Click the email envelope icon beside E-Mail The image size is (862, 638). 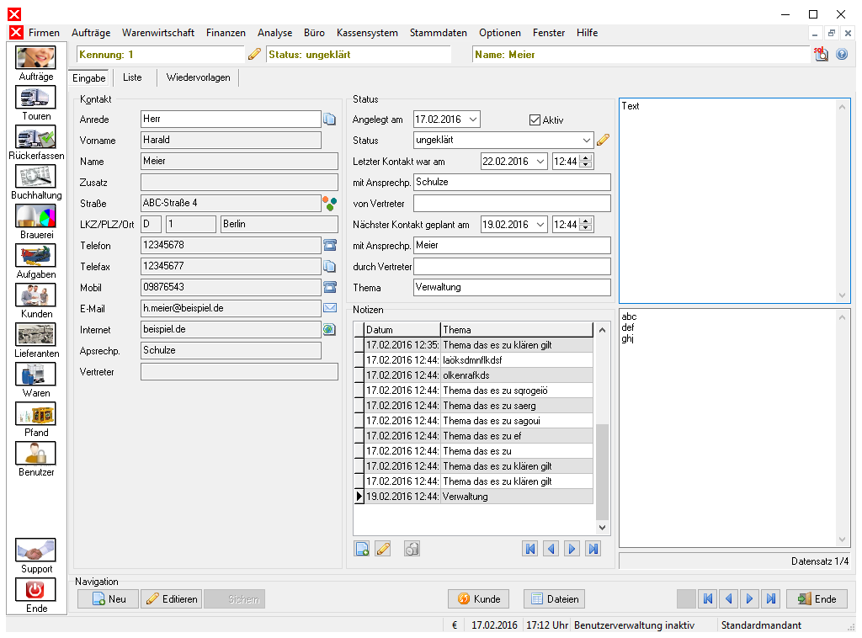[x=330, y=308]
